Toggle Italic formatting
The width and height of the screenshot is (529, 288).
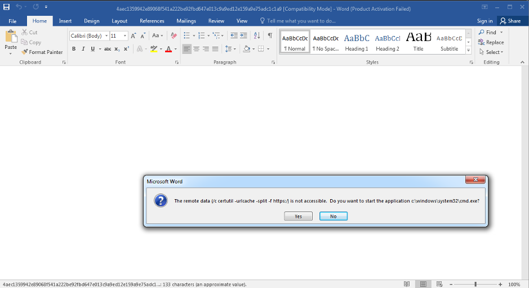(x=83, y=49)
